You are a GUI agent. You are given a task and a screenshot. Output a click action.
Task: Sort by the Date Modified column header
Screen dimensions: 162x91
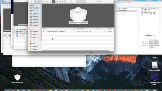click(81, 29)
